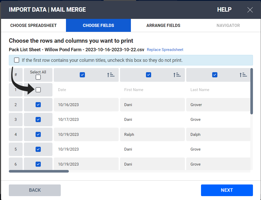Click the Ralph first name cell
Viewport: 261px width, 200px height.
point(152,134)
